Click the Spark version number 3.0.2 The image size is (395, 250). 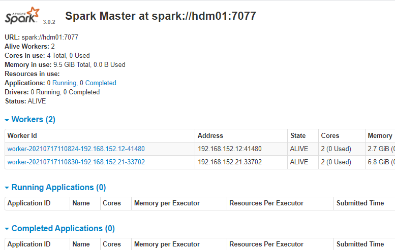49,22
